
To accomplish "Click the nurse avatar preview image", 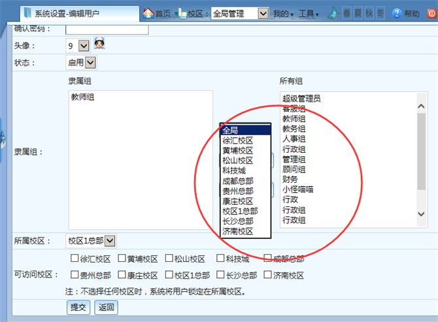I will [99, 44].
